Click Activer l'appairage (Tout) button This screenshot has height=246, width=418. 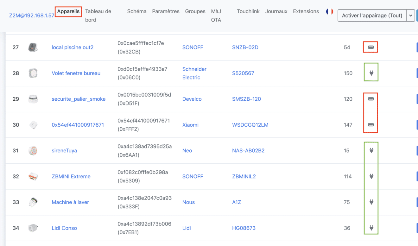[372, 15]
